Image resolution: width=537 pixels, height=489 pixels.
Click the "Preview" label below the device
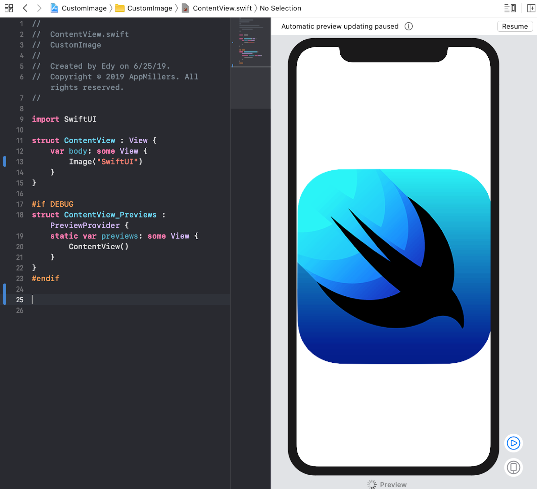[x=393, y=485]
